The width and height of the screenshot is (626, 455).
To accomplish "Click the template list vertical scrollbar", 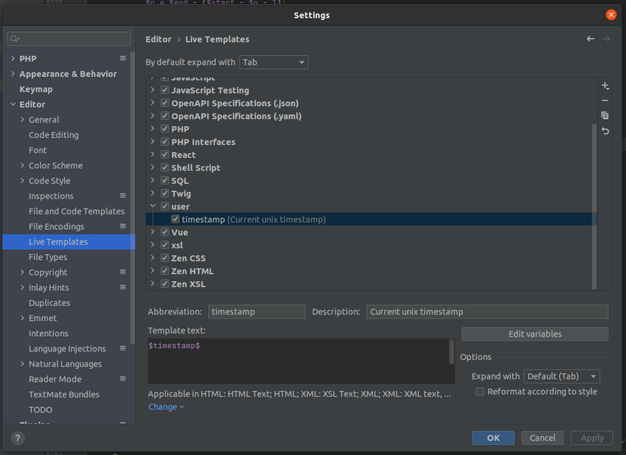I will click(x=594, y=206).
